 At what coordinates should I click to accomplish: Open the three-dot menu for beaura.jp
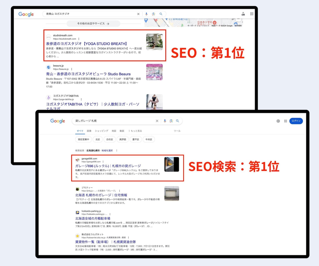click(x=72, y=69)
